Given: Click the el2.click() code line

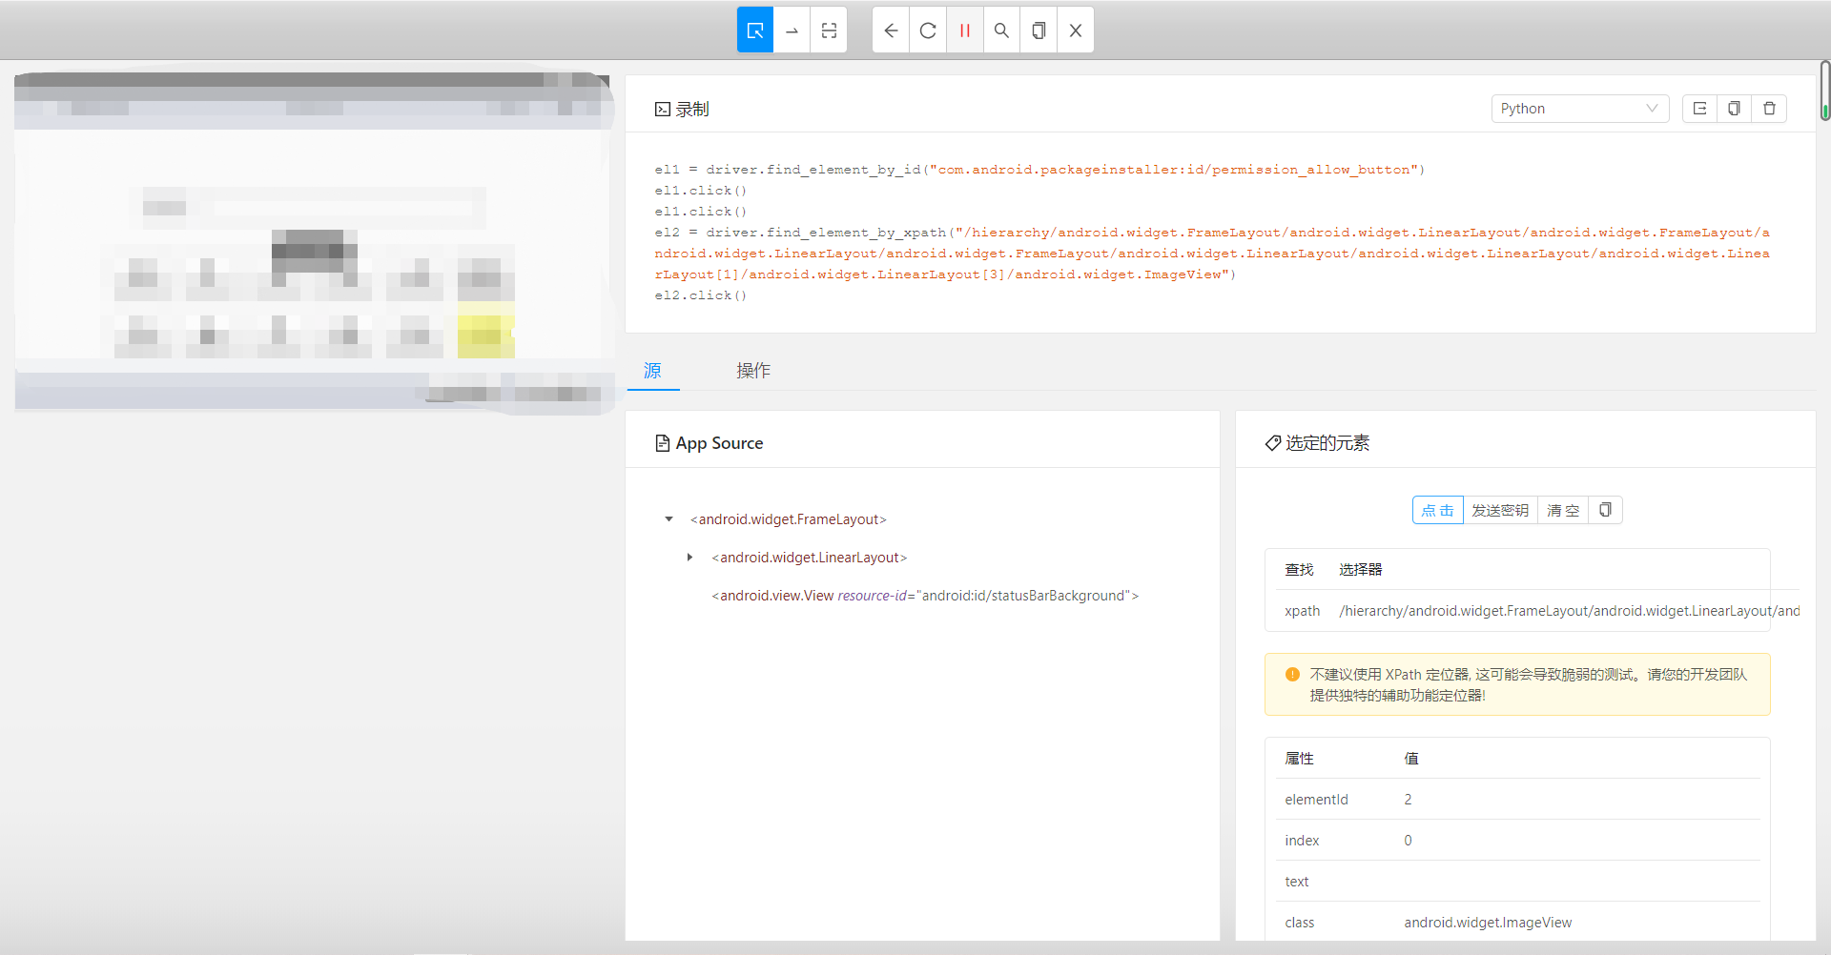Looking at the screenshot, I should click(x=701, y=295).
